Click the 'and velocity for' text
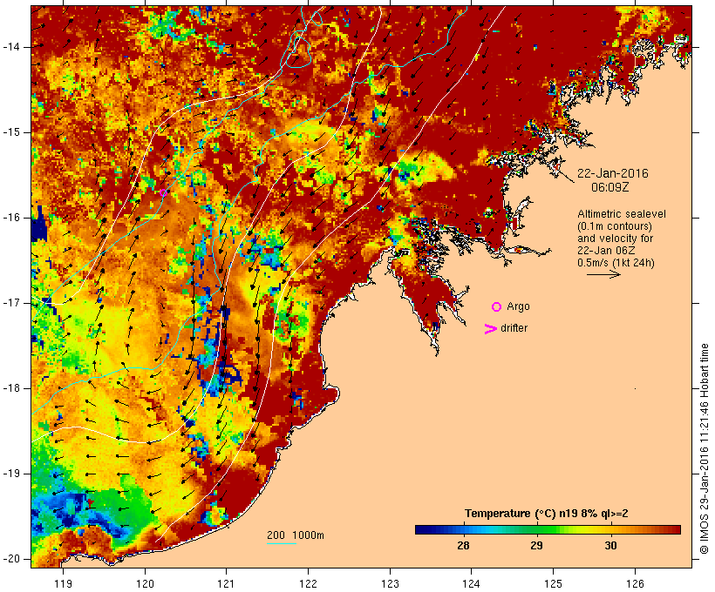This screenshot has width=715, height=592. [615, 239]
